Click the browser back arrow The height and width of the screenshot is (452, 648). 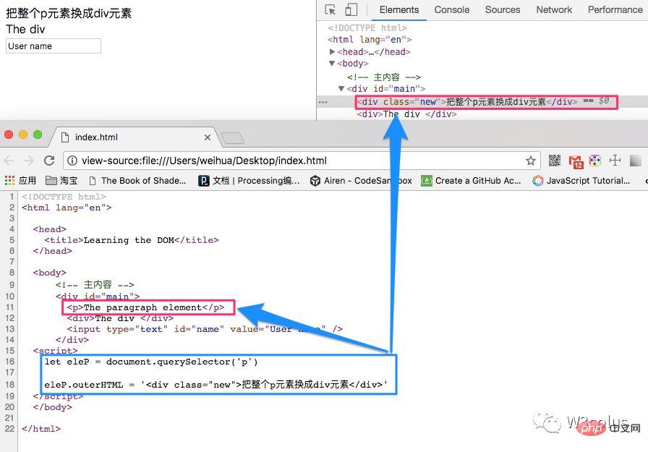tap(9, 161)
